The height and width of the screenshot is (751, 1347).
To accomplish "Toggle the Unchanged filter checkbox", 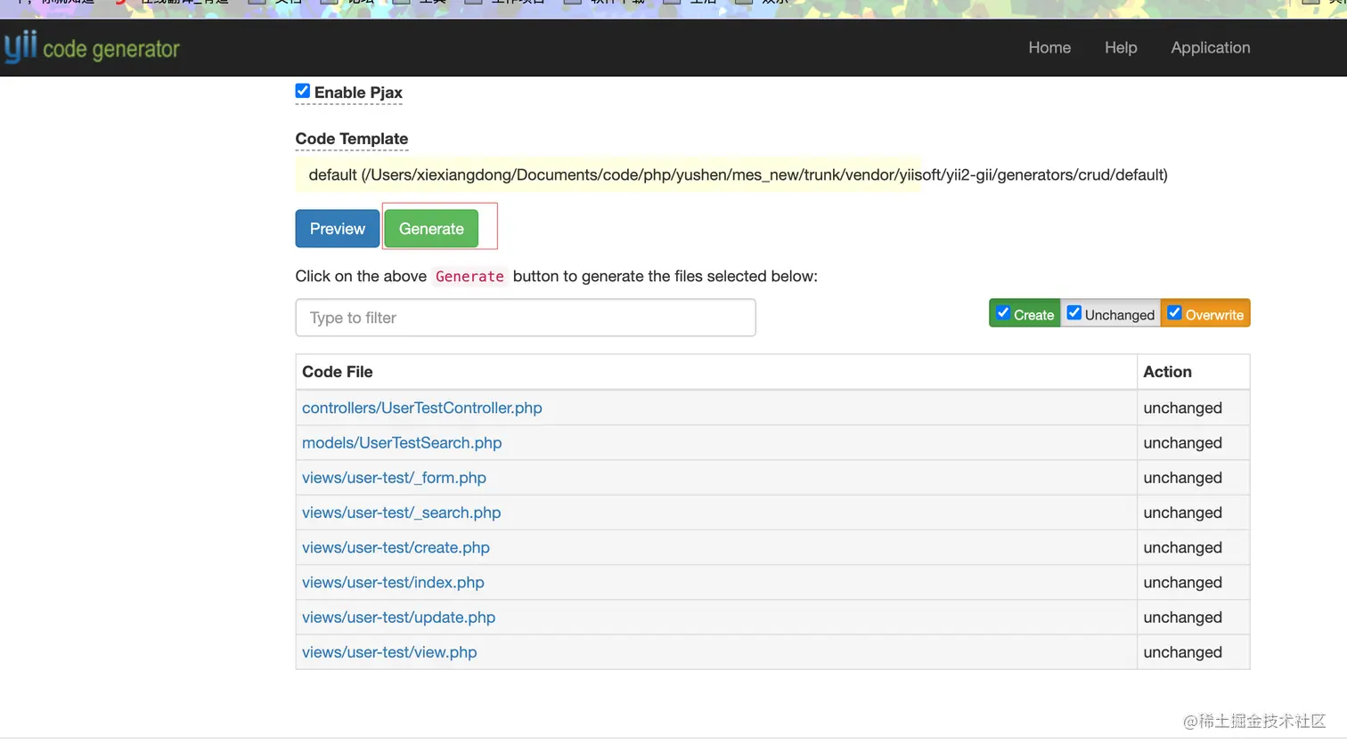I will tap(1074, 313).
